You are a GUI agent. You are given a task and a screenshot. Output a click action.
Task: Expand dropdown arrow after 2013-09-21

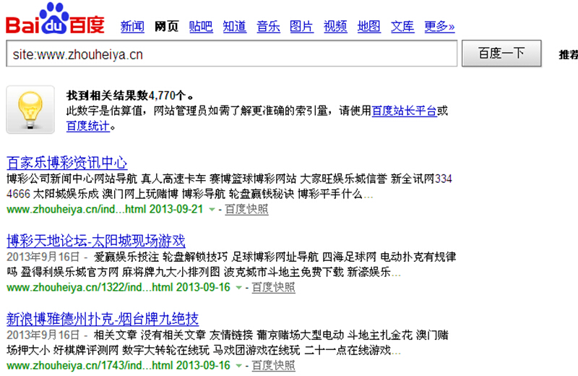coord(212,210)
